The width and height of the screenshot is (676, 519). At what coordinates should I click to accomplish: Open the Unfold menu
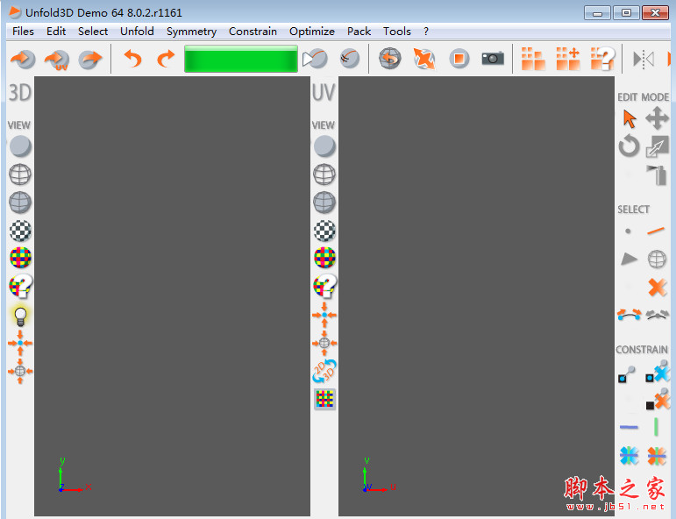pyautogui.click(x=137, y=32)
